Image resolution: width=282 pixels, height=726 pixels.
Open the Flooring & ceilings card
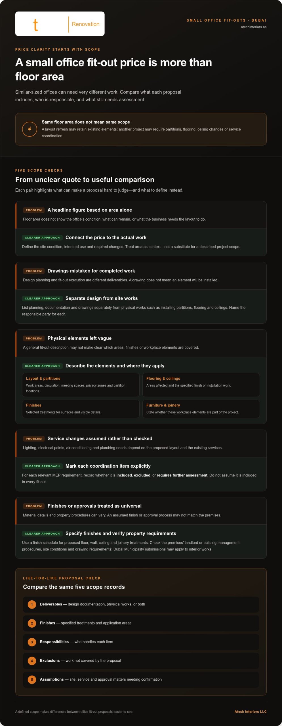coord(201,385)
